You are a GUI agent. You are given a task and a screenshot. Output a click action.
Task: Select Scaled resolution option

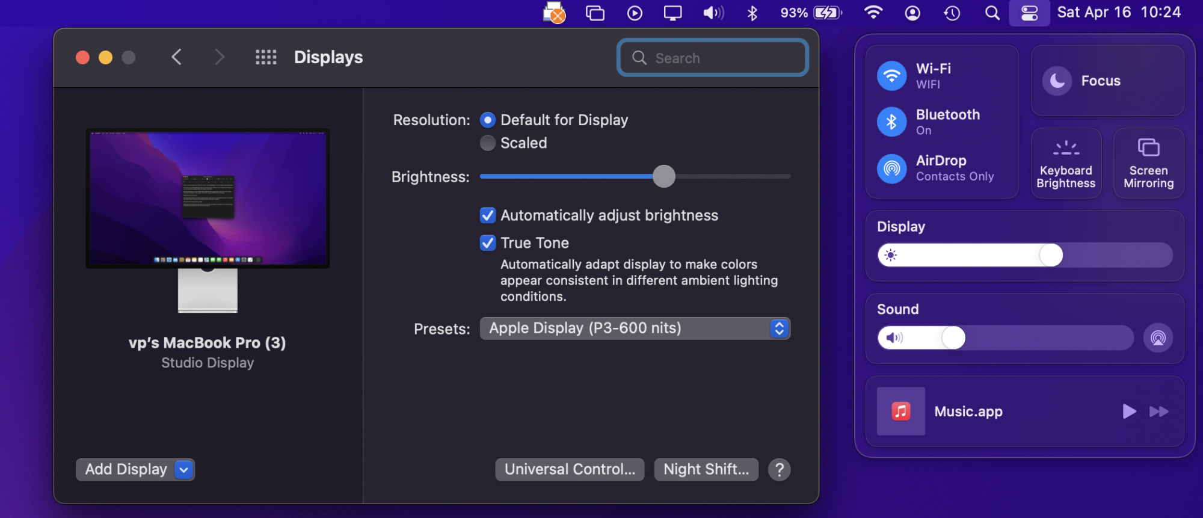[x=488, y=143]
